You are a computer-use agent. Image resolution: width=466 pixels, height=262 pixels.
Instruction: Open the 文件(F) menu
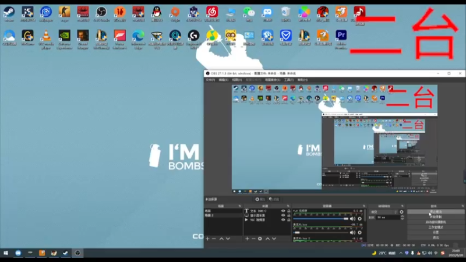click(210, 80)
